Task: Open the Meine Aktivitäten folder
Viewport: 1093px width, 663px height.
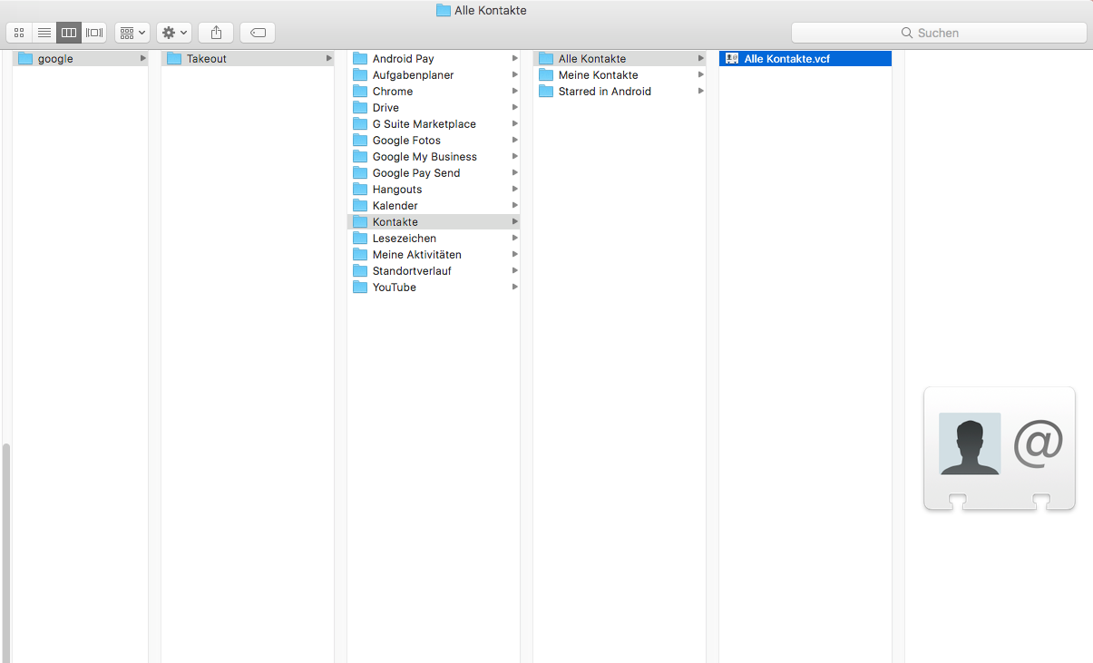Action: click(x=434, y=254)
